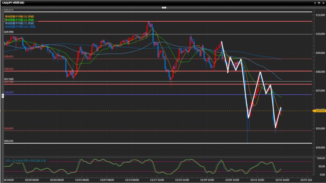The image size is (326, 183).
Task: Select the thin red line labeled 104.895
Action: [127, 131]
